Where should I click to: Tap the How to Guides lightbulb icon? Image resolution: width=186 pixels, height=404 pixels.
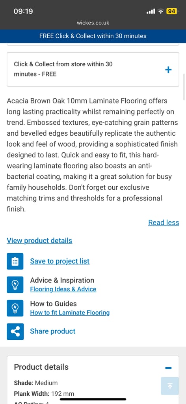[x=15, y=308]
